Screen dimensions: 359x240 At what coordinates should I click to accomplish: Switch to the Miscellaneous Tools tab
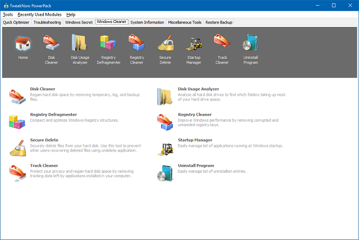185,22
